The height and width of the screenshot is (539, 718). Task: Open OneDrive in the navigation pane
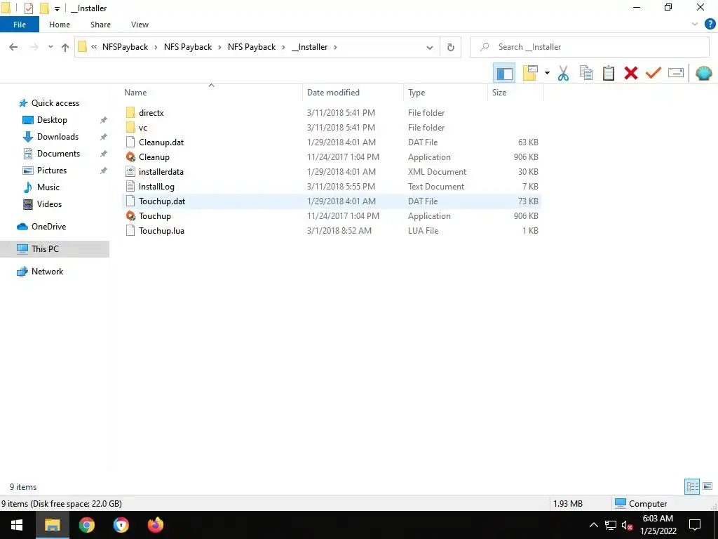tap(48, 227)
